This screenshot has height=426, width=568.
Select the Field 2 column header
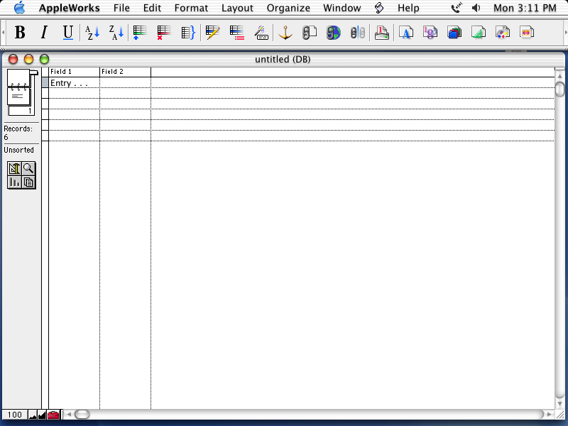[x=126, y=72]
